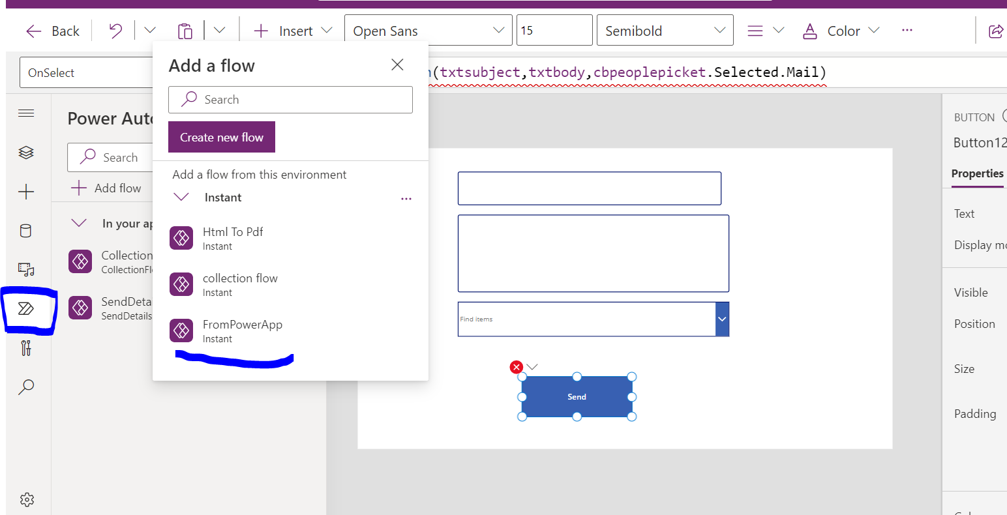Click the Add a flow search field
Image resolution: width=1007 pixels, height=515 pixels.
click(x=290, y=99)
